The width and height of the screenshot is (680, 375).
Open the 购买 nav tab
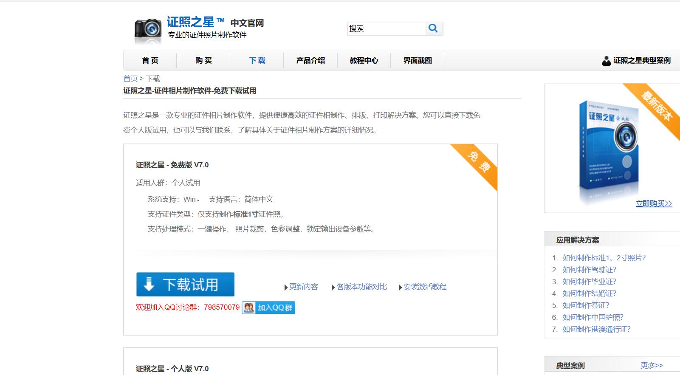click(x=203, y=60)
